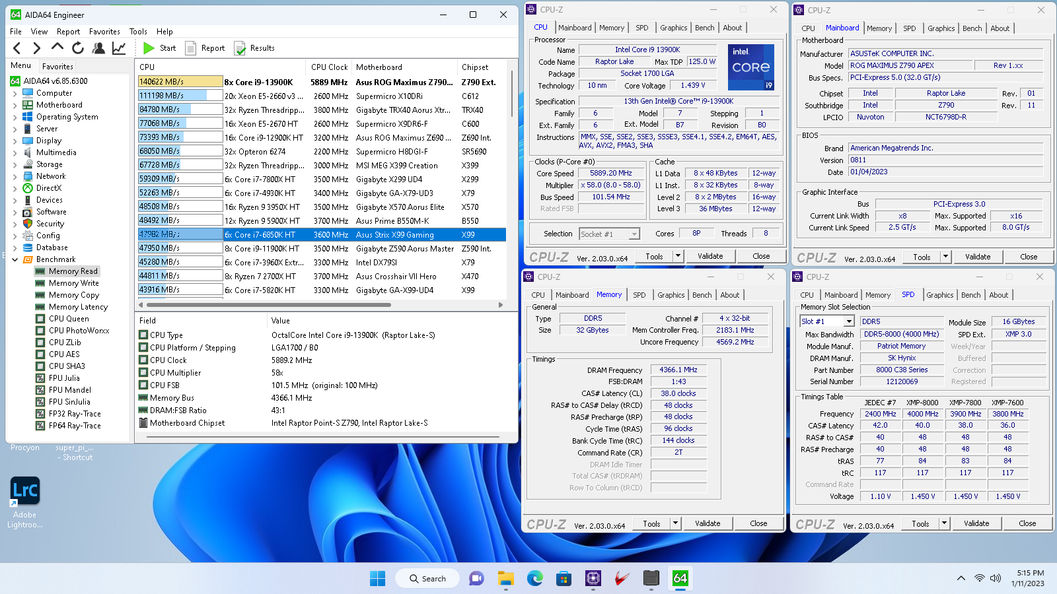Image resolution: width=1057 pixels, height=594 pixels.
Task: Click Validate in CPU-Z CPU window
Action: pyautogui.click(x=710, y=256)
